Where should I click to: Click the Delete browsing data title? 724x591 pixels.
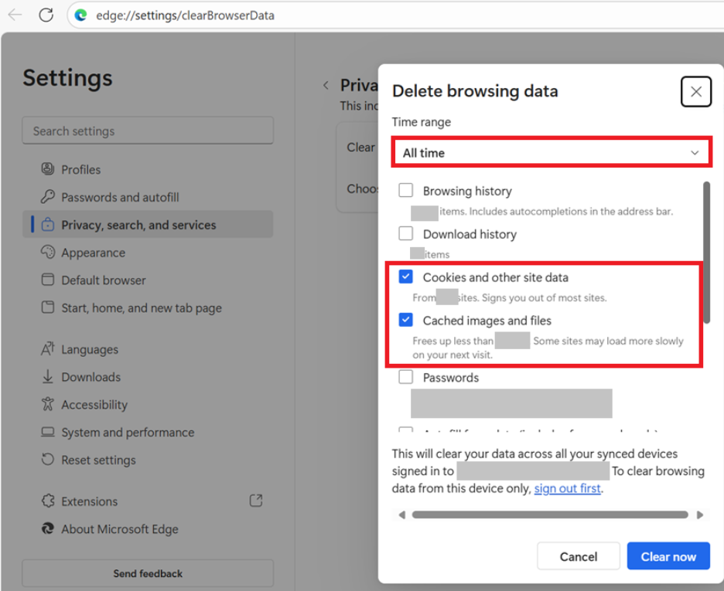[x=475, y=91]
